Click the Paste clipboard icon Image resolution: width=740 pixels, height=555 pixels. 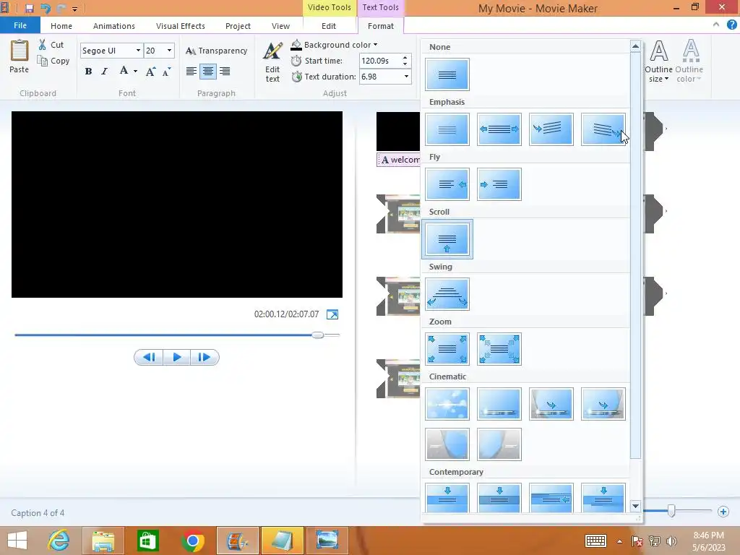pyautogui.click(x=20, y=51)
